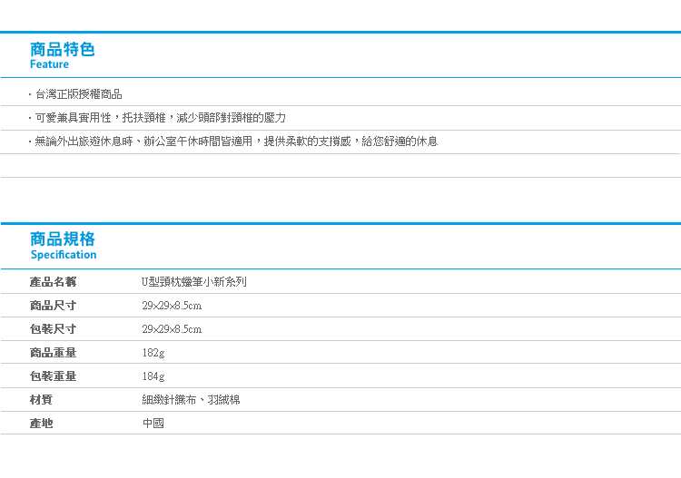Select the 包裝尺寸 value 29x29x8.5cm

click(172, 328)
